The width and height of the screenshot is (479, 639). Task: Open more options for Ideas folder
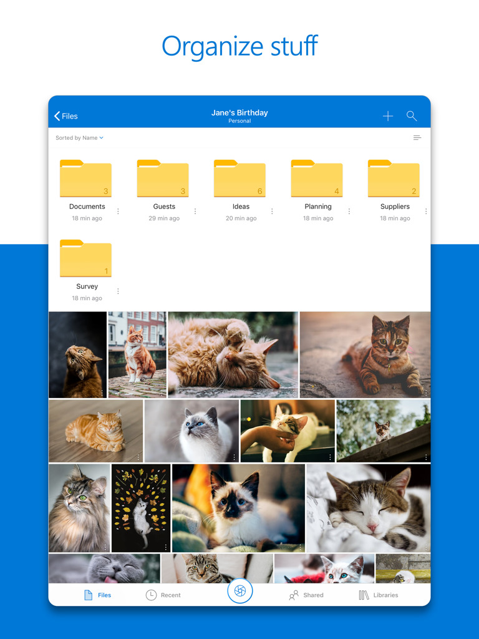coord(272,212)
